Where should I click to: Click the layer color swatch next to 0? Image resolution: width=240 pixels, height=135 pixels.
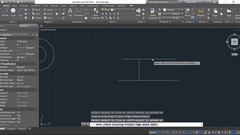click(112, 10)
